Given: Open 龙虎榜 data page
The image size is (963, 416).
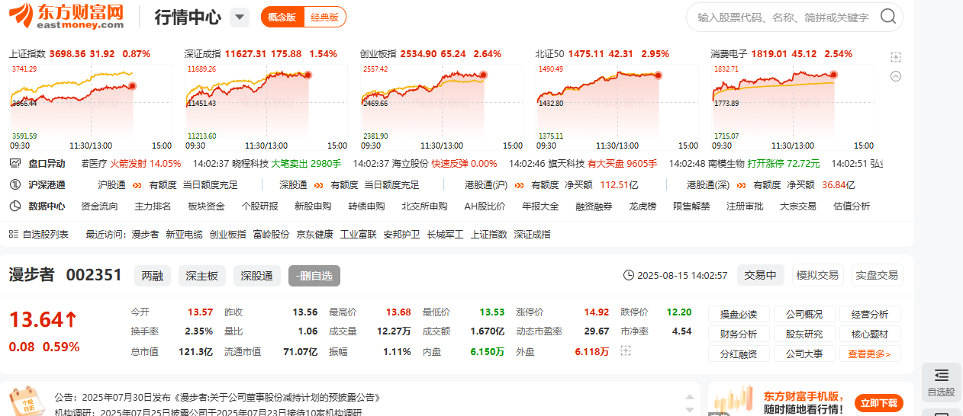Looking at the screenshot, I should click(x=643, y=206).
